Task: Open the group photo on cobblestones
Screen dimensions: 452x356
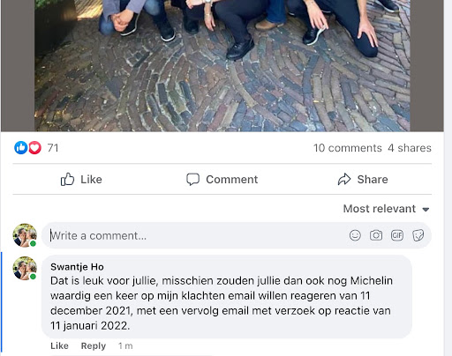Action: coord(222,65)
